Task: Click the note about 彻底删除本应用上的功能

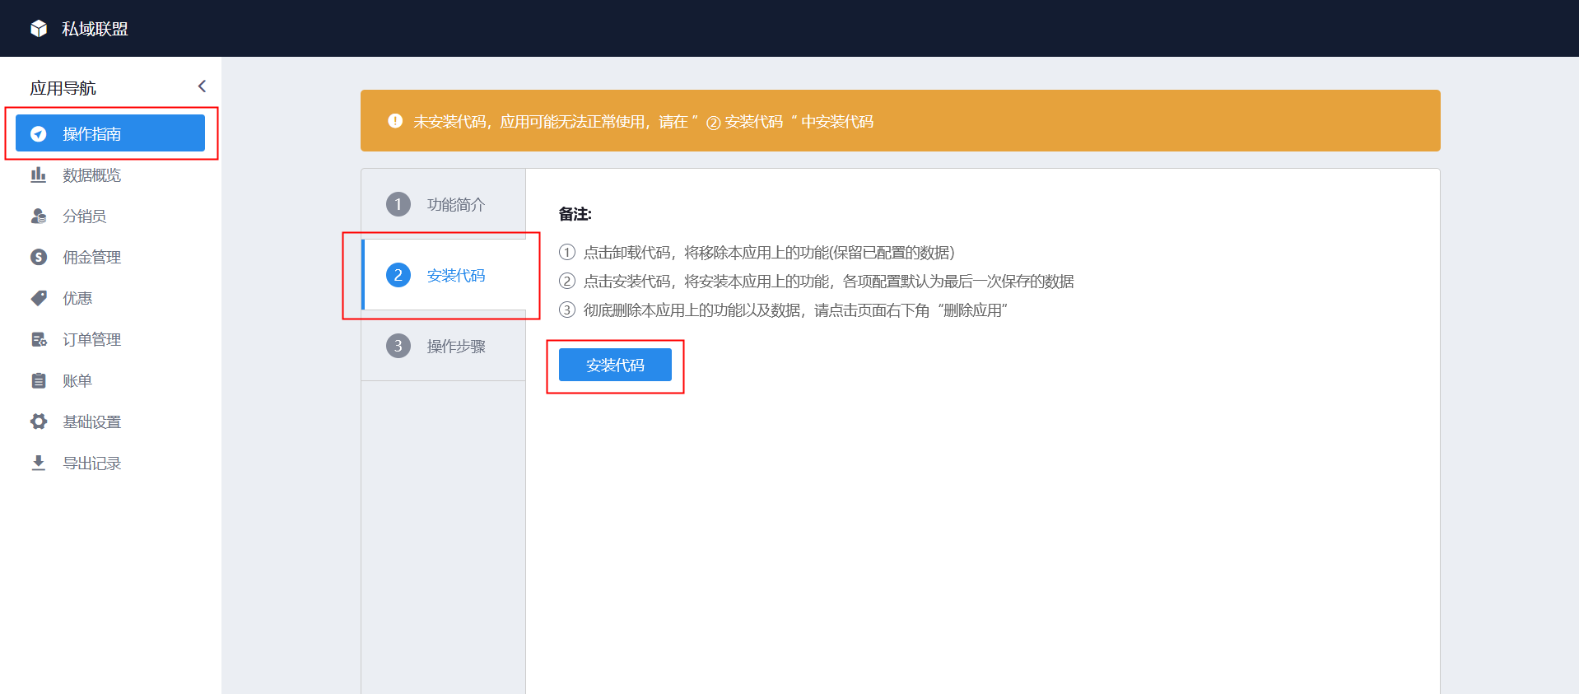Action: (x=784, y=310)
